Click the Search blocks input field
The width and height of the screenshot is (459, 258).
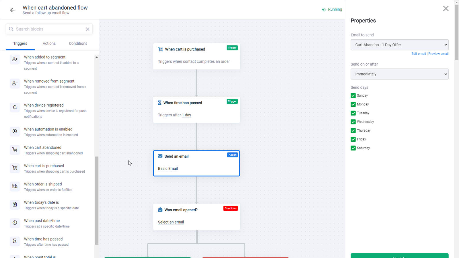tap(49, 29)
